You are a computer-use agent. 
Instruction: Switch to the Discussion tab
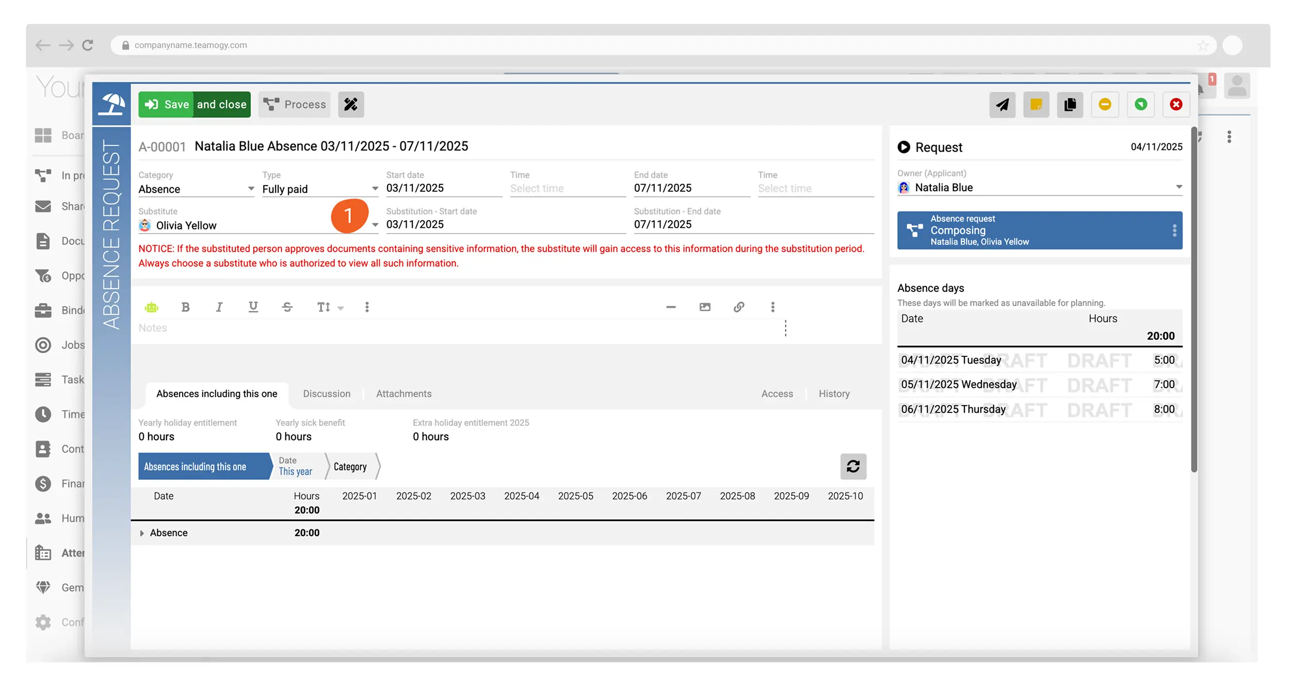(x=327, y=394)
